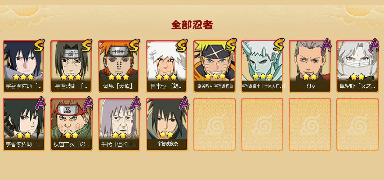Select the 宇智波带土「十尾人柱力」 card

(262, 66)
